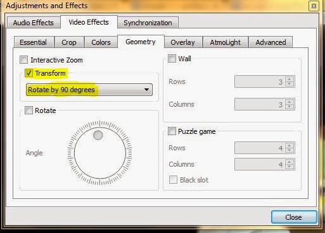
Task: Click the Wall Columns value field
Action: tap(260, 104)
